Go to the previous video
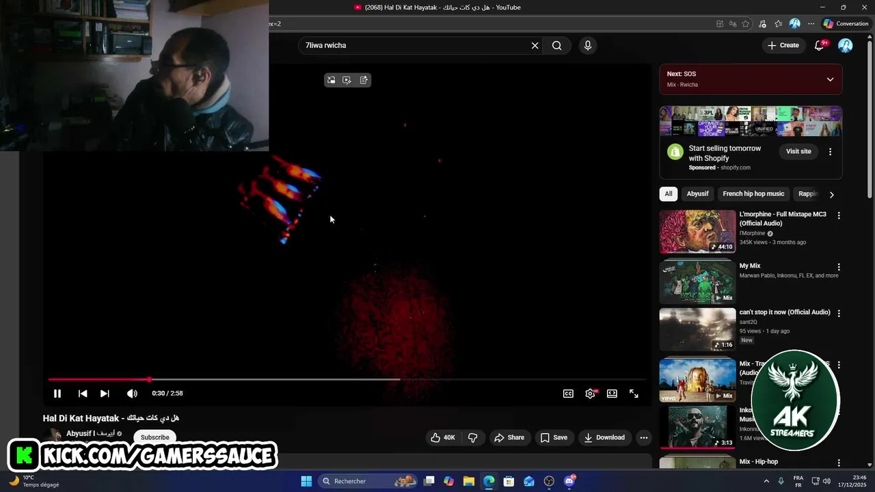The image size is (875, 492). 83,394
